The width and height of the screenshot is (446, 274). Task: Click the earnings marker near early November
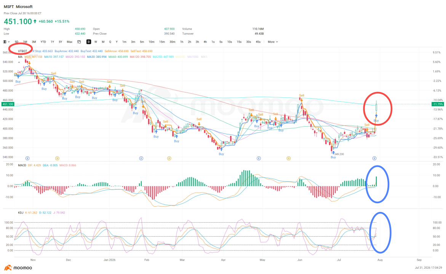27,158
